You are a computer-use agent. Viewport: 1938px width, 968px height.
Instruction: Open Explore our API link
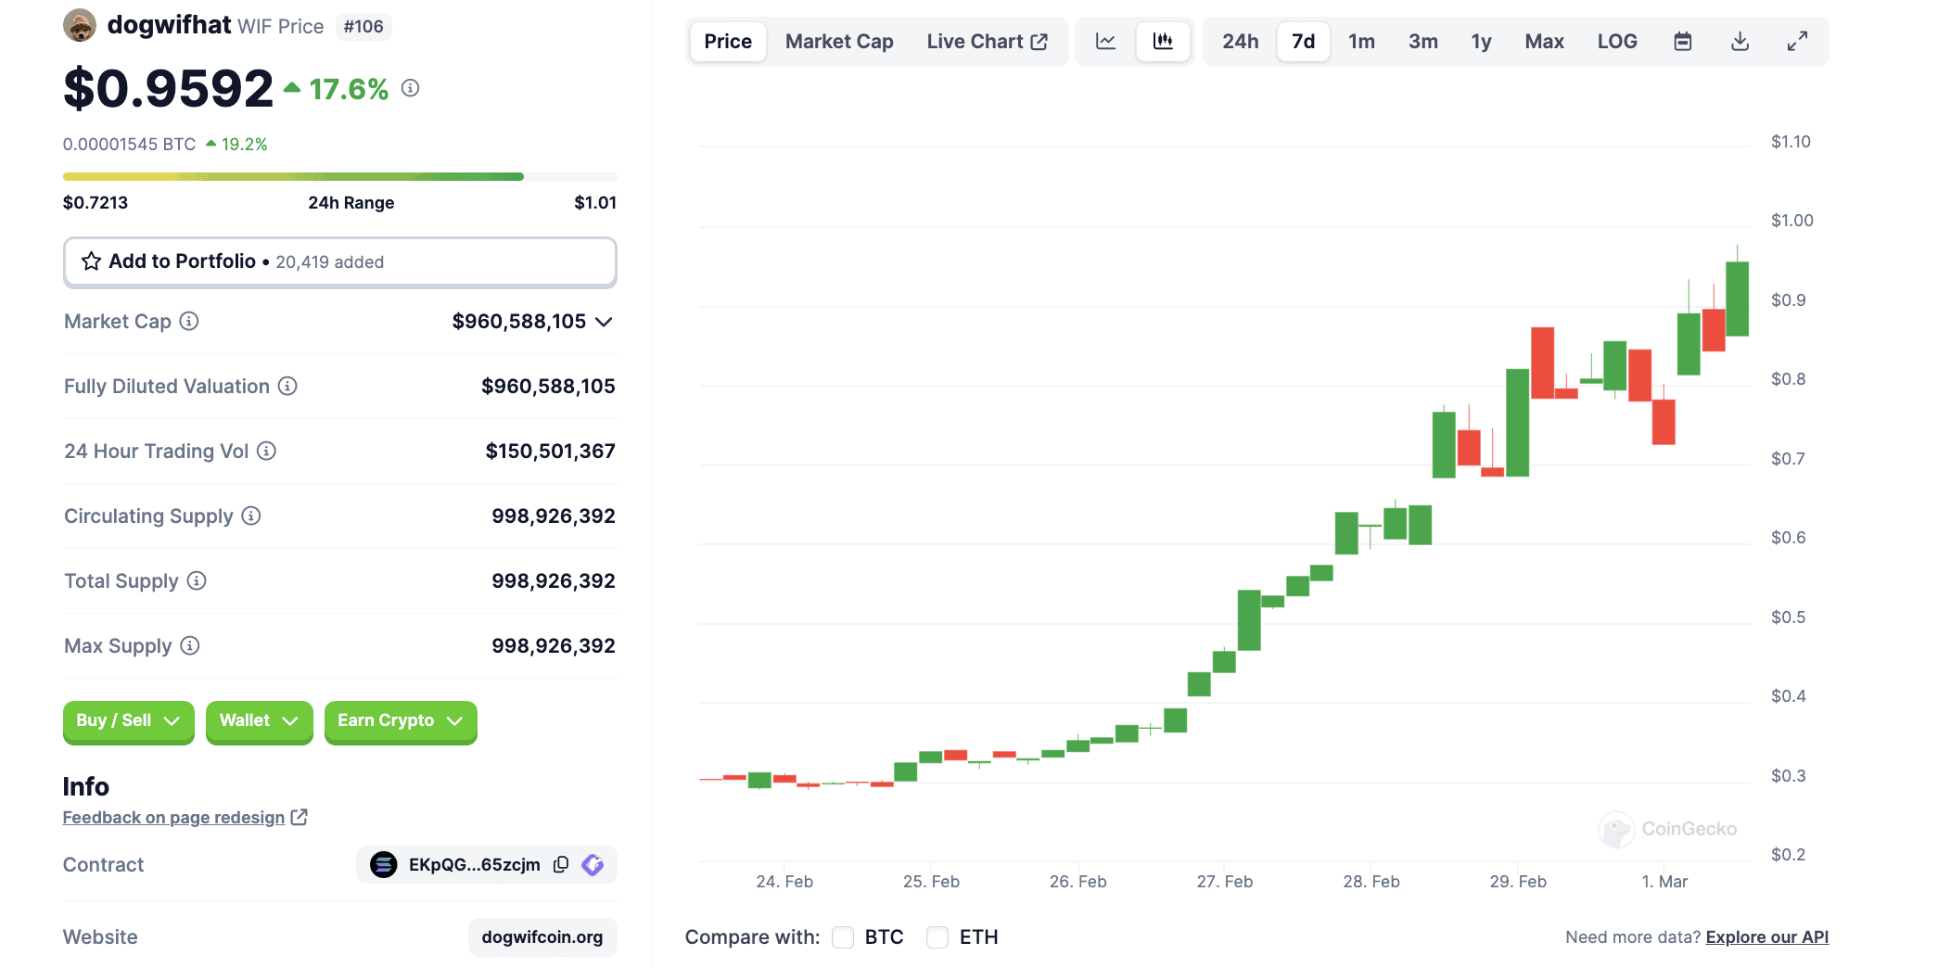pos(1766,937)
